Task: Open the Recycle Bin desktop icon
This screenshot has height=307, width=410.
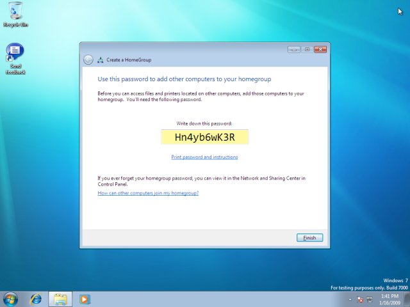Action: (15, 14)
